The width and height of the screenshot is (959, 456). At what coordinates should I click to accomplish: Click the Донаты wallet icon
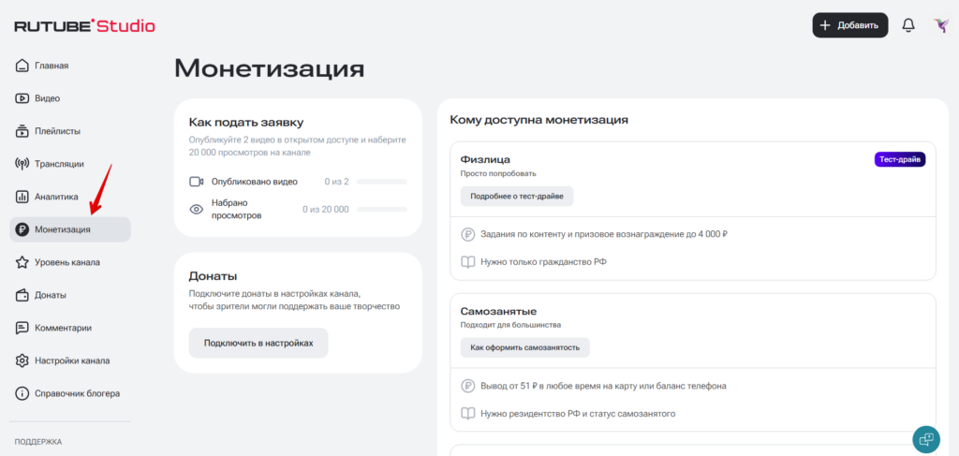(22, 295)
